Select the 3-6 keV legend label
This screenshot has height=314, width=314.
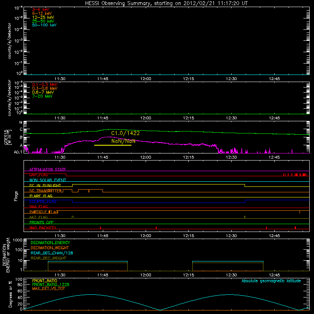point(40,9)
